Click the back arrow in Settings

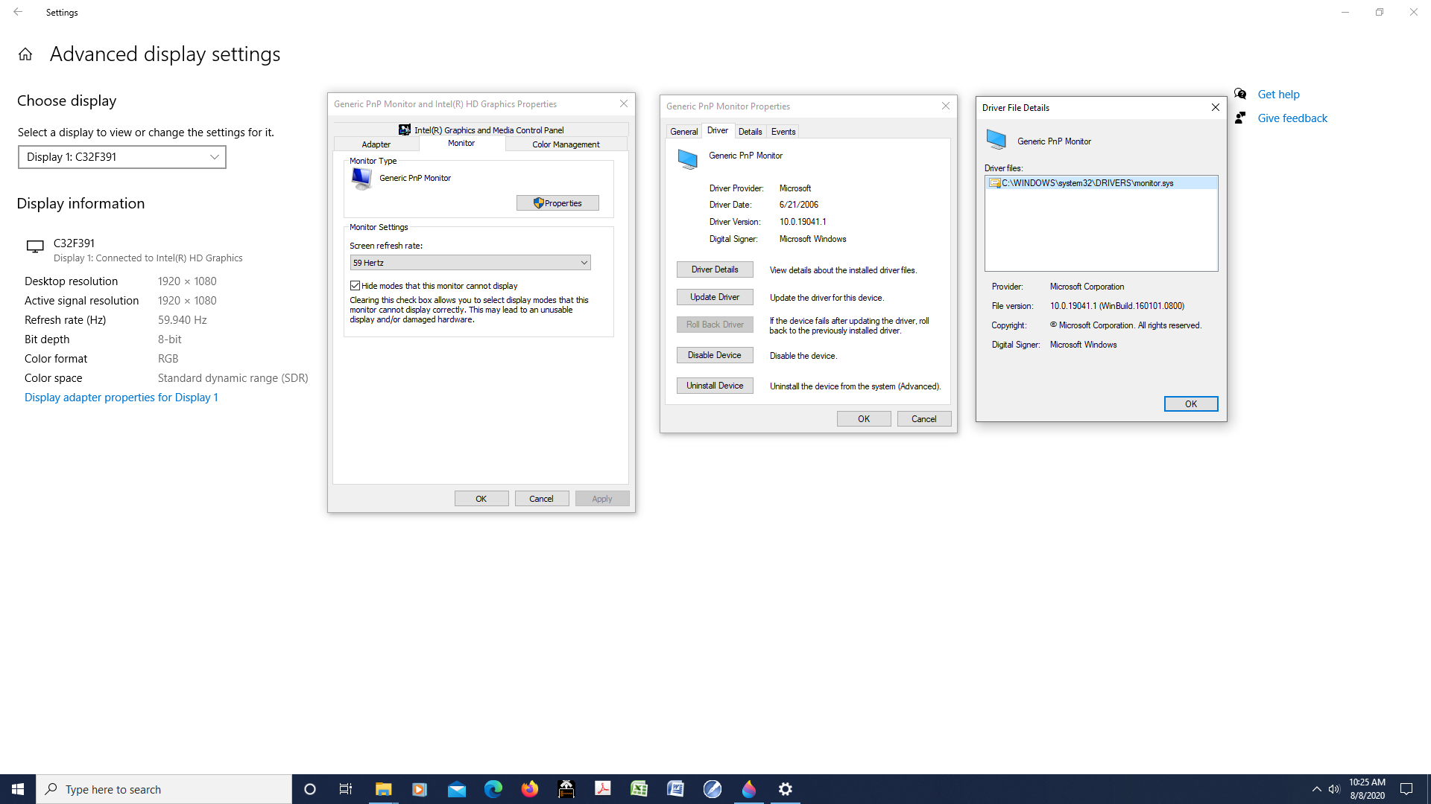point(18,12)
